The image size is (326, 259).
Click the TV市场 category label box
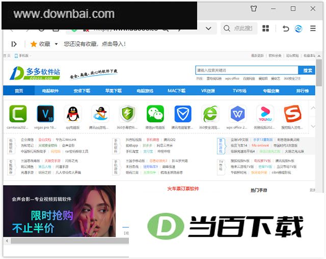(x=221, y=167)
